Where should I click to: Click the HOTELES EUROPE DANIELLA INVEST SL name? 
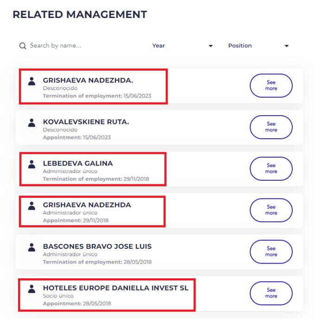coord(116,288)
